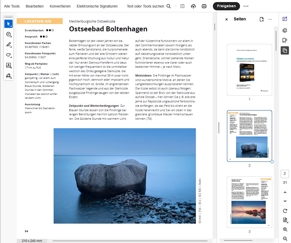Image resolution: width=291 pixels, height=243 pixels.
Task: Open the Alle Tools menu
Action: [x=12, y=6]
